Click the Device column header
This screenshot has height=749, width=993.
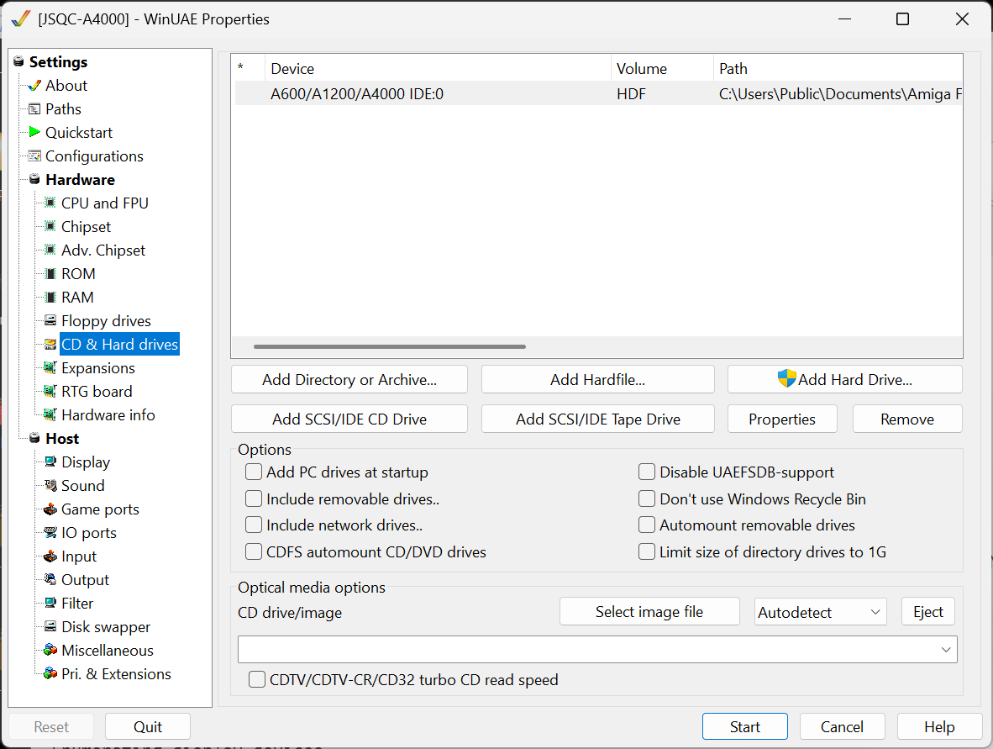coord(439,68)
